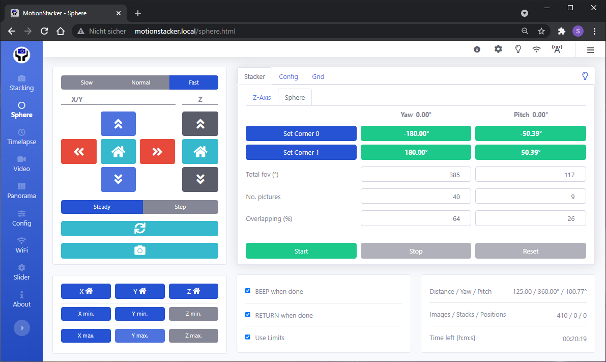Click the info icon in top bar
The image size is (606, 362).
tap(477, 49)
